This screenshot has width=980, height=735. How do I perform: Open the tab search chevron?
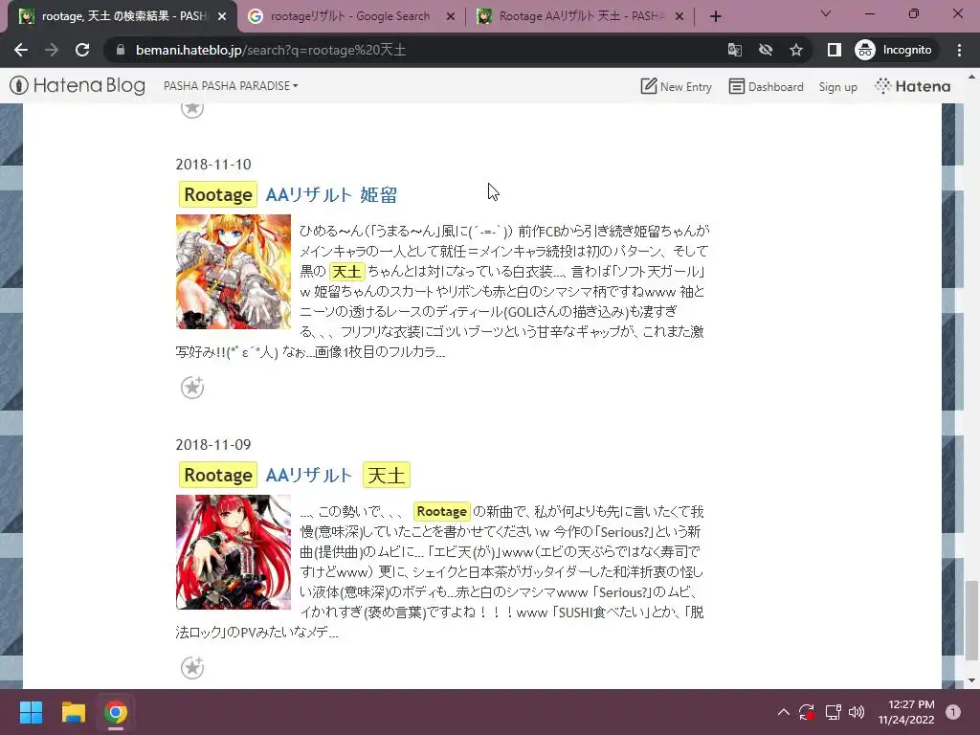click(826, 13)
